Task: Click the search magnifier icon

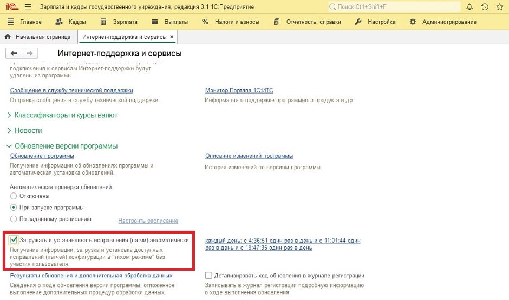Action: [x=332, y=7]
